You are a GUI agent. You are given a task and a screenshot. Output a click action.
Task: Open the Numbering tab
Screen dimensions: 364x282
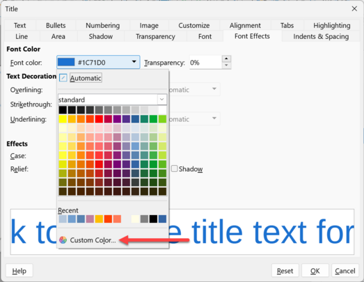click(102, 25)
